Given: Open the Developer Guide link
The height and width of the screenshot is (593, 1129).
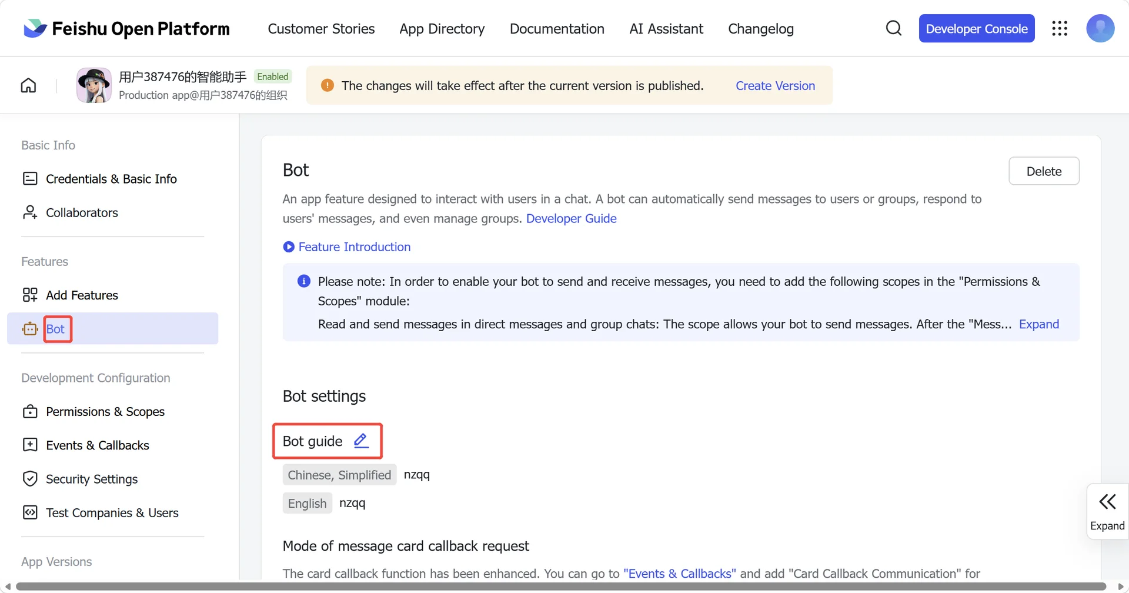Looking at the screenshot, I should (572, 218).
